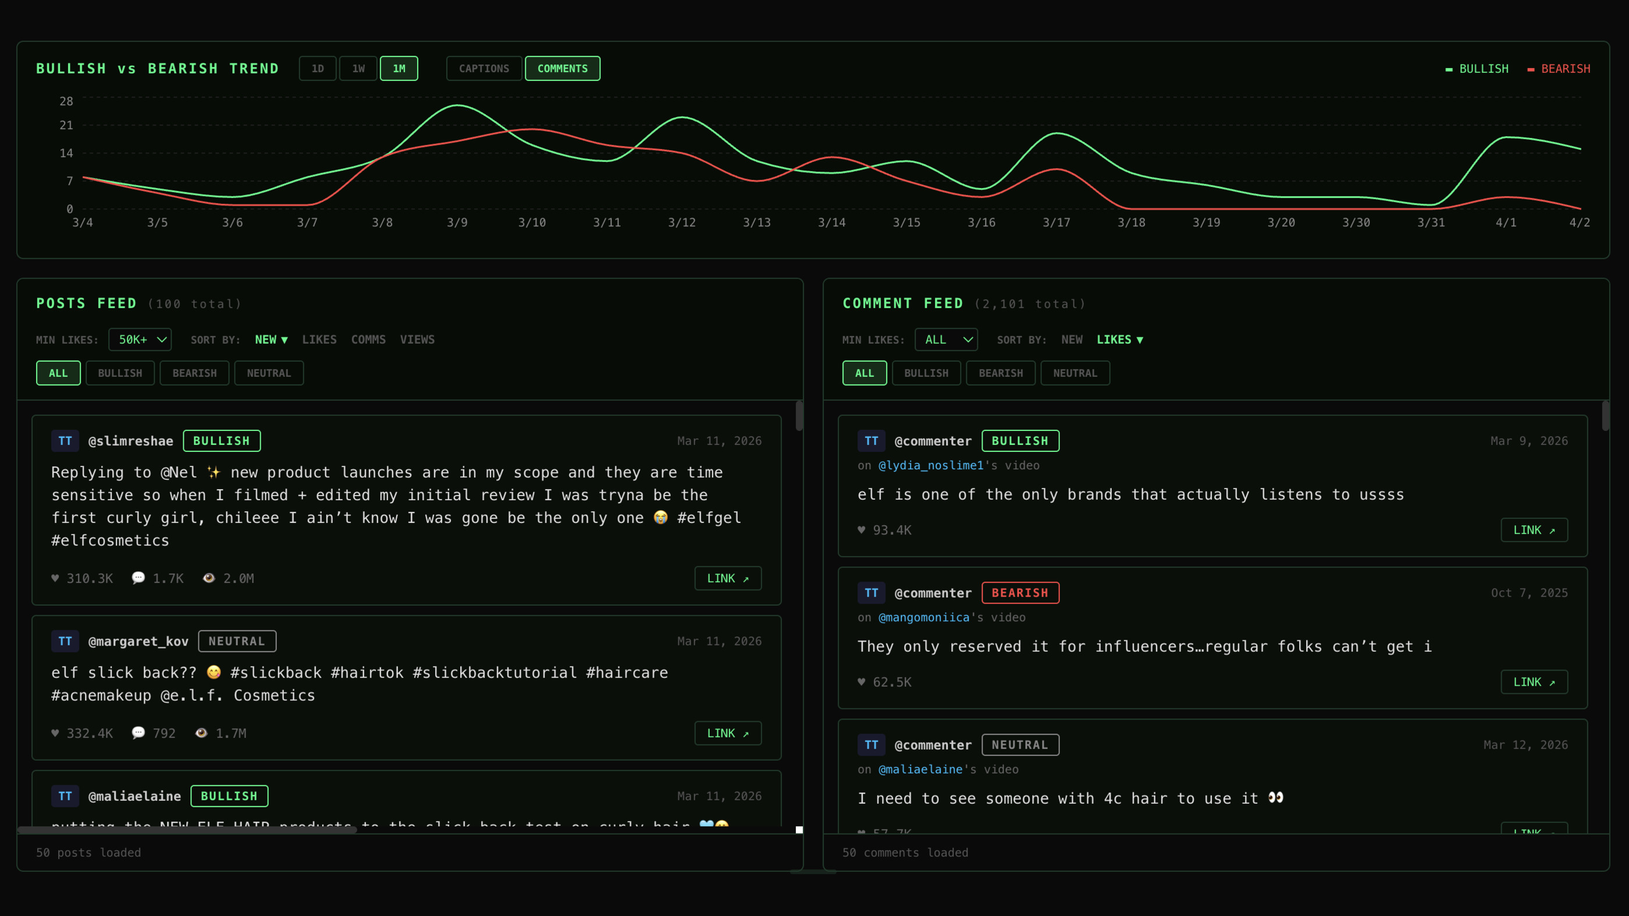Image resolution: width=1629 pixels, height=916 pixels.
Task: Click the heart icon on @slimreshae's post
Action: point(56,578)
